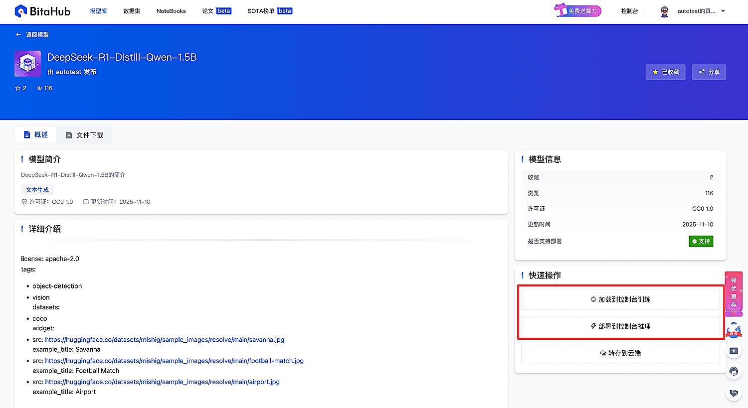
Task: Click the green 支持 deployment badge
Action: [x=701, y=241]
